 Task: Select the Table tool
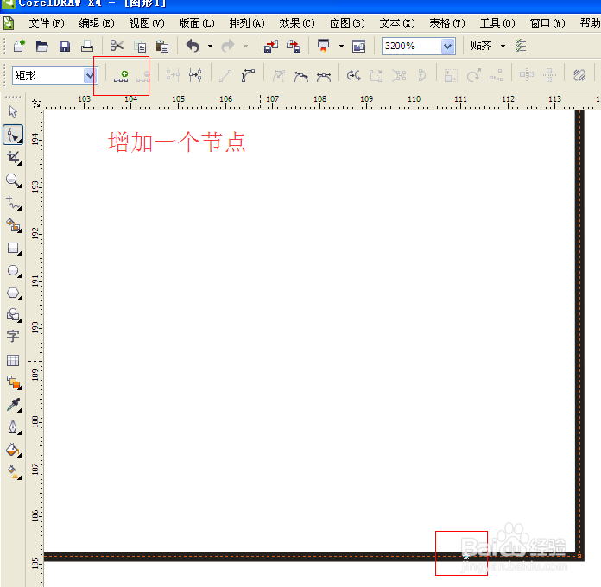(13, 360)
